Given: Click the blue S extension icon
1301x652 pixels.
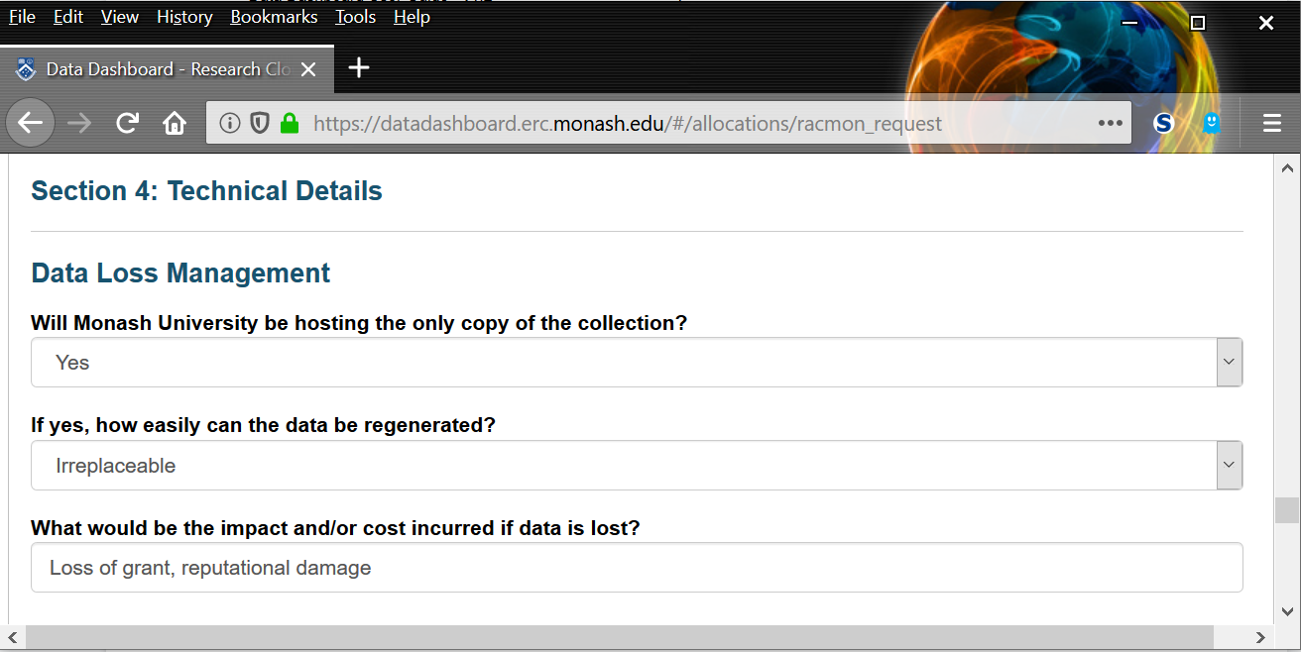Looking at the screenshot, I should (1164, 123).
